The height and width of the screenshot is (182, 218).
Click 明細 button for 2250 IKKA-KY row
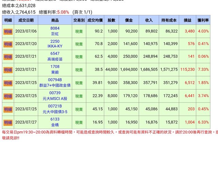[8, 44]
